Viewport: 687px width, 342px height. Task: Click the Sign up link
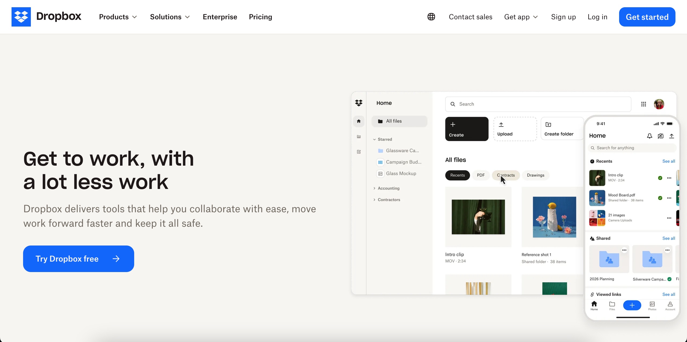pos(563,17)
